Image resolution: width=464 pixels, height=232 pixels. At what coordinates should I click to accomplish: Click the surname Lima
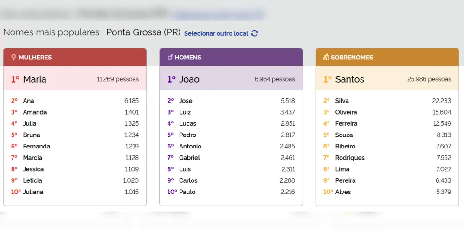click(342, 169)
